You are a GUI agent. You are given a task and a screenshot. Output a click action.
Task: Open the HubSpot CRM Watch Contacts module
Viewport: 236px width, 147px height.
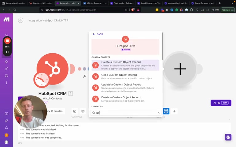[x=53, y=69]
